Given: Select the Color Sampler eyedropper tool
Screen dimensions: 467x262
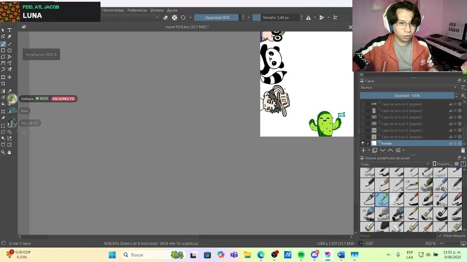Looking at the screenshot, I should pos(9,91).
